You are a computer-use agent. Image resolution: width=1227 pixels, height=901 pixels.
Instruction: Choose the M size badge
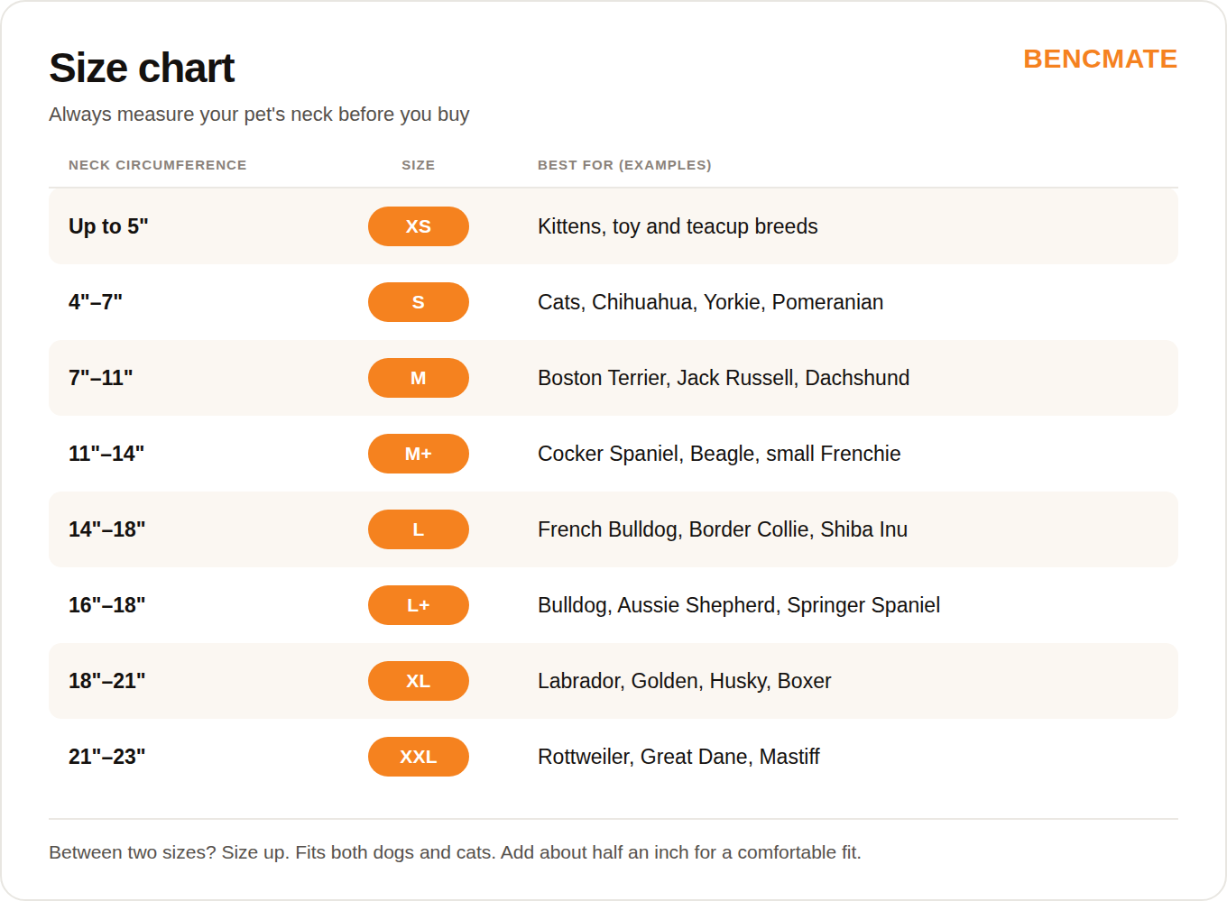[x=418, y=378]
